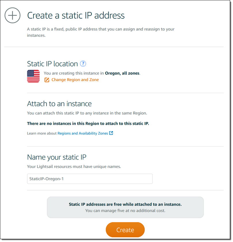This screenshot has width=233, height=242.
Task: Click the 'manage five at no additional cost' text
Action: (x=125, y=211)
